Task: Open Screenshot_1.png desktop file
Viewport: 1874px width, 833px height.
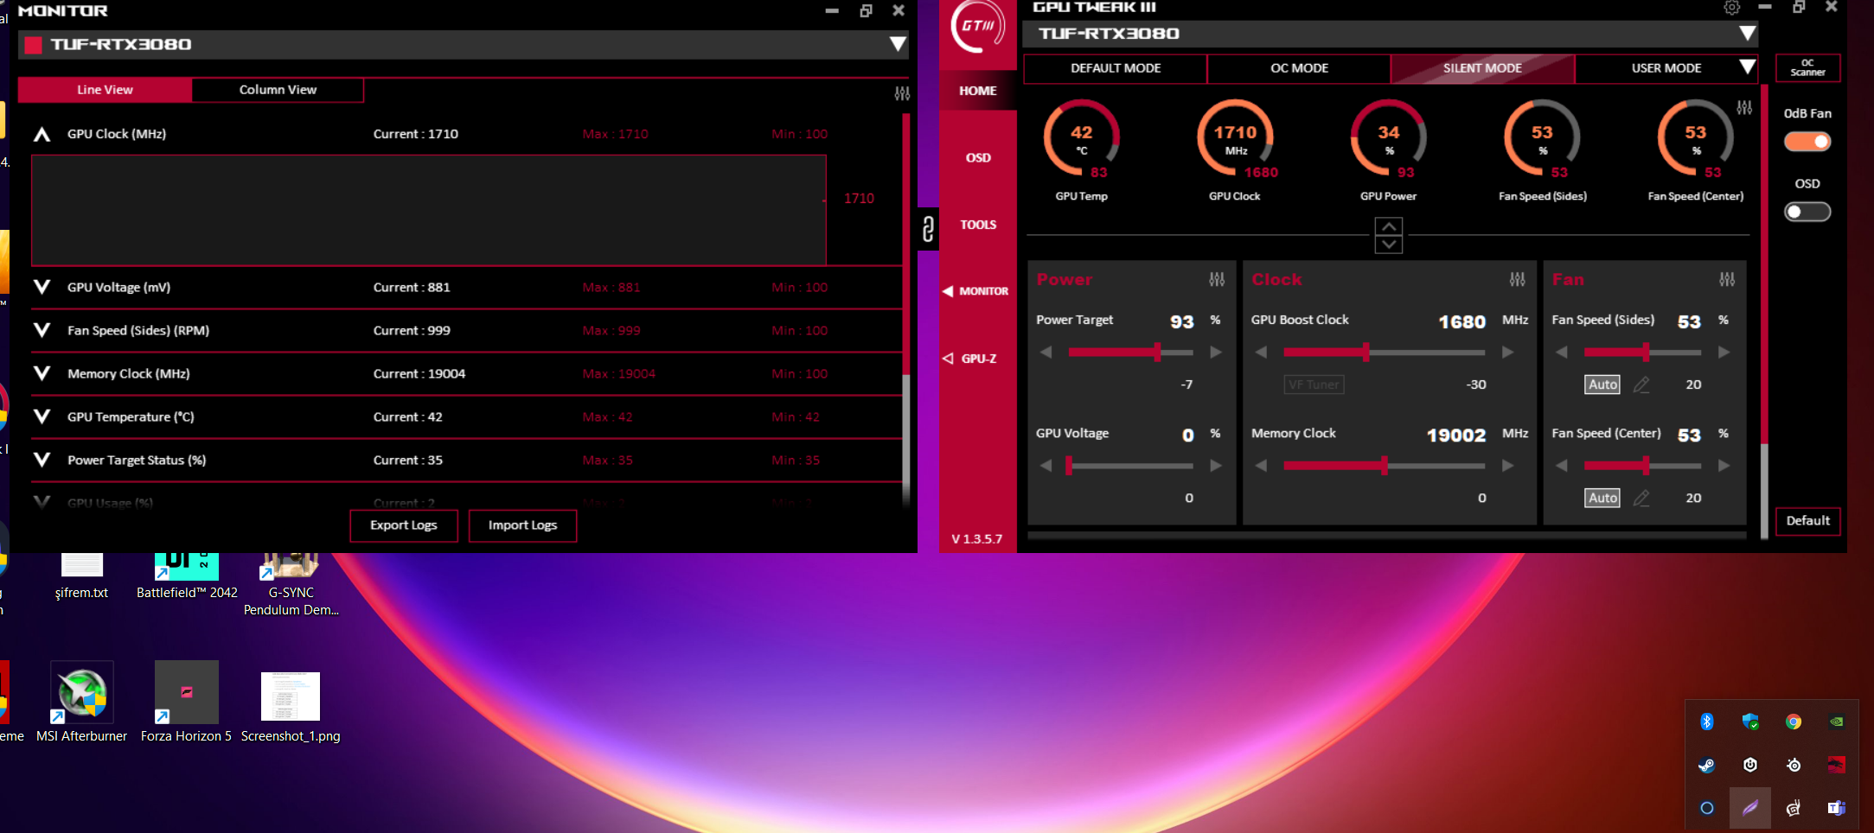Action: coord(291,707)
